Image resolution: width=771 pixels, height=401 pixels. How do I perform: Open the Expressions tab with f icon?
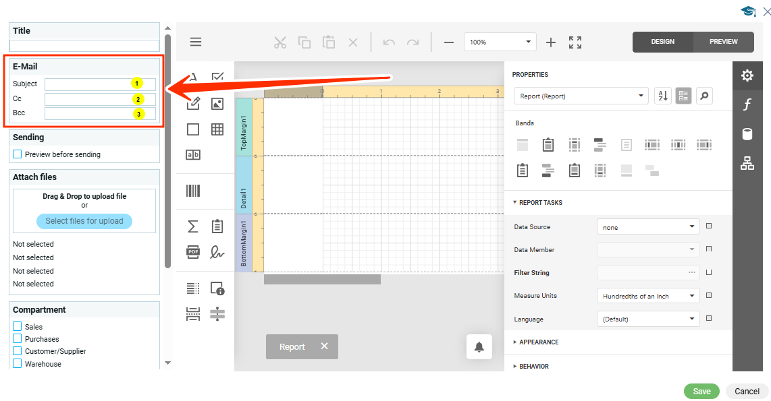(747, 104)
